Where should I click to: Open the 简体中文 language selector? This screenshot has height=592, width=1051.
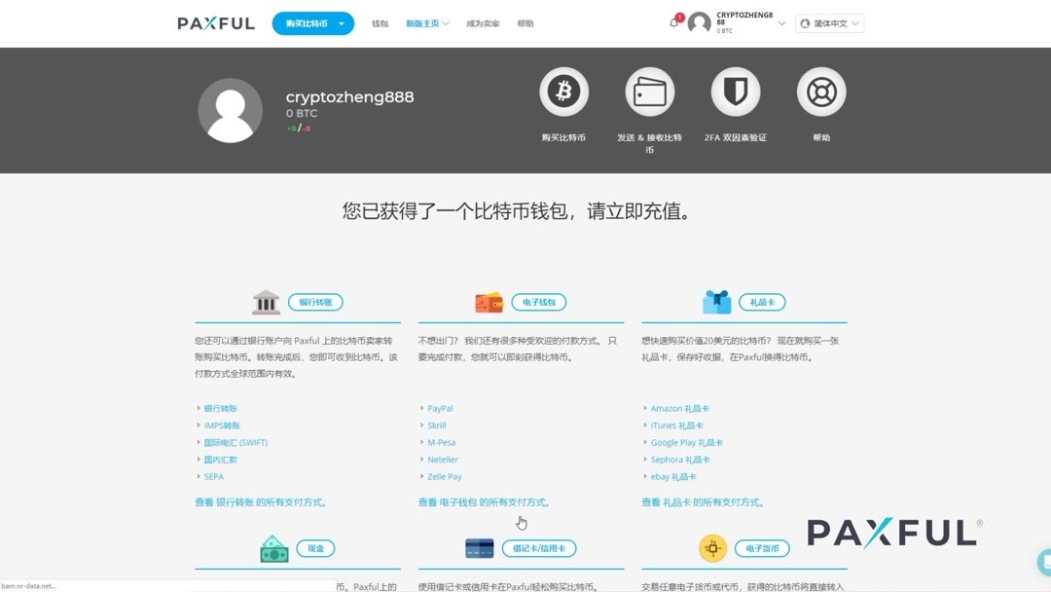tap(828, 22)
